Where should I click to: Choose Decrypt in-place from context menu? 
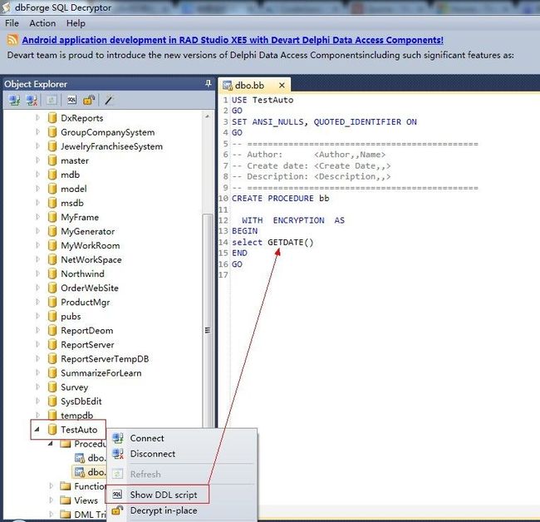(x=182, y=510)
